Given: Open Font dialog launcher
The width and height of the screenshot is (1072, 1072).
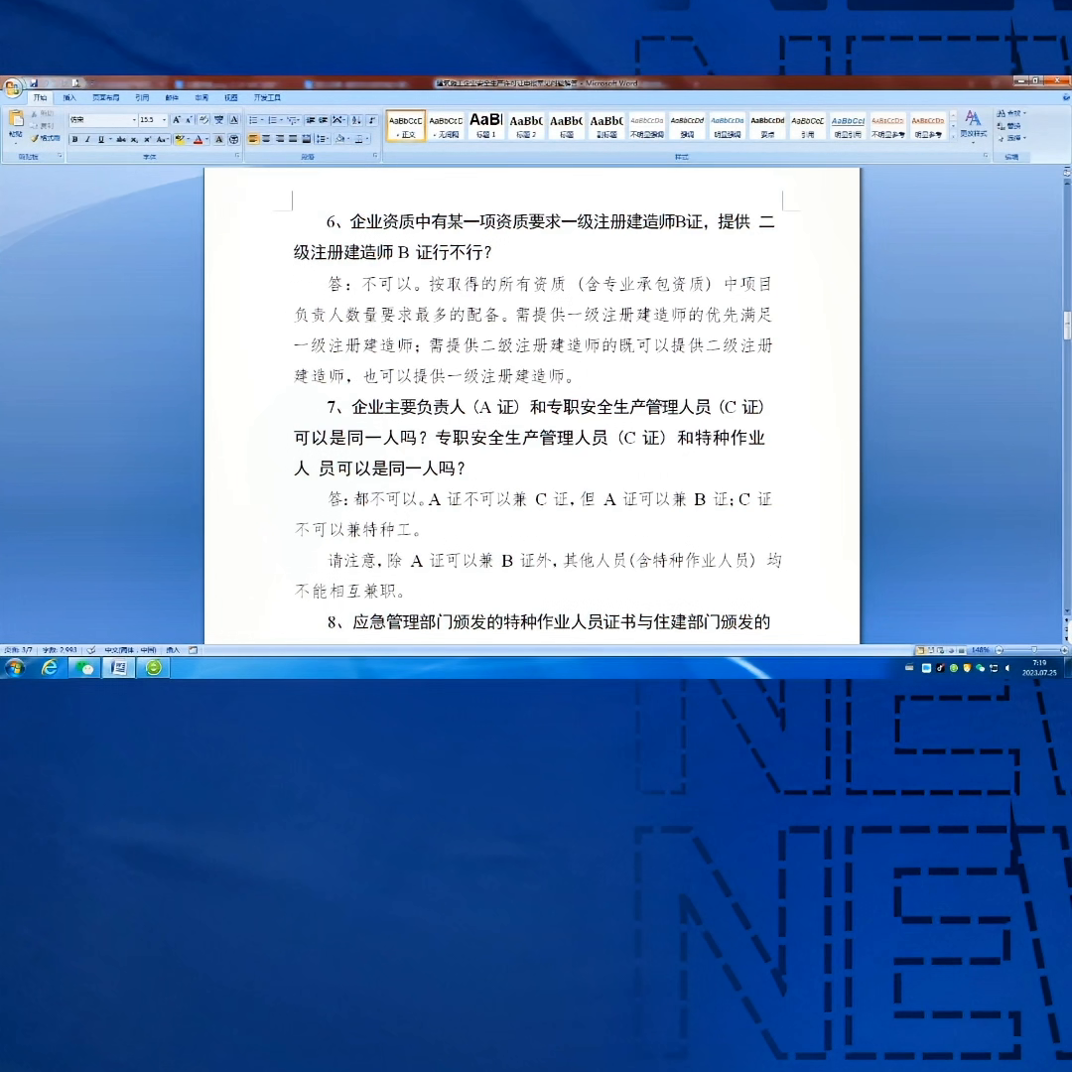Looking at the screenshot, I should pyautogui.click(x=237, y=156).
